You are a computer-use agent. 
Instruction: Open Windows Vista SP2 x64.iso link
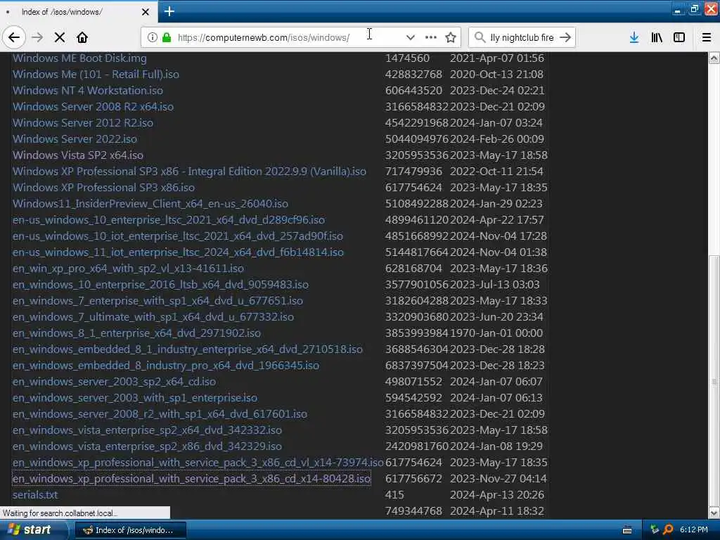click(77, 155)
